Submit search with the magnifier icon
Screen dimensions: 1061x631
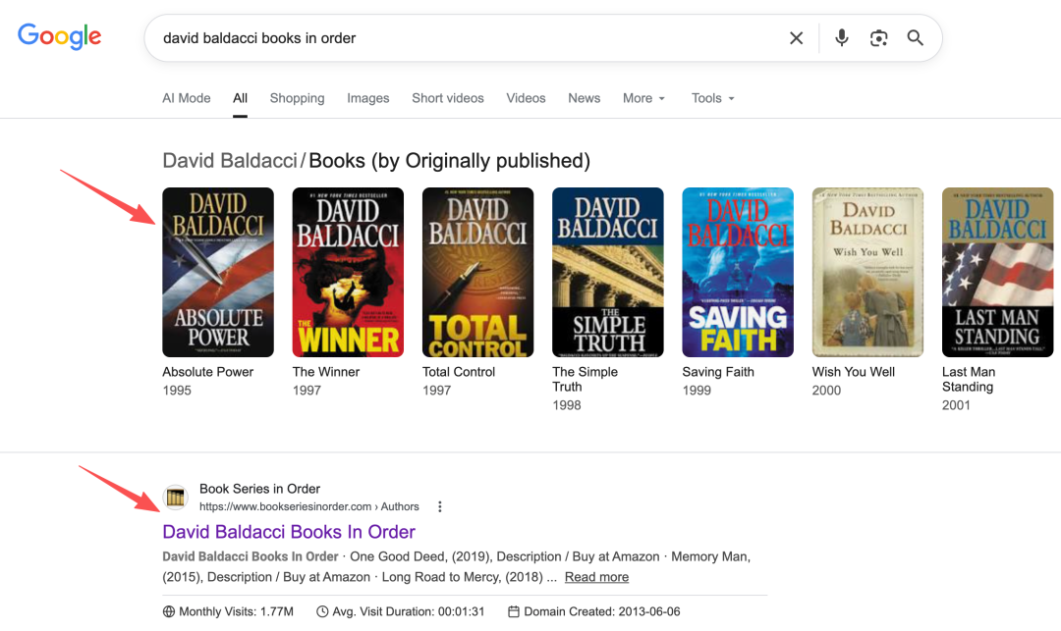point(915,38)
